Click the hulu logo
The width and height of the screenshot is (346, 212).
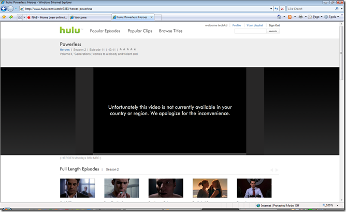pyautogui.click(x=71, y=30)
